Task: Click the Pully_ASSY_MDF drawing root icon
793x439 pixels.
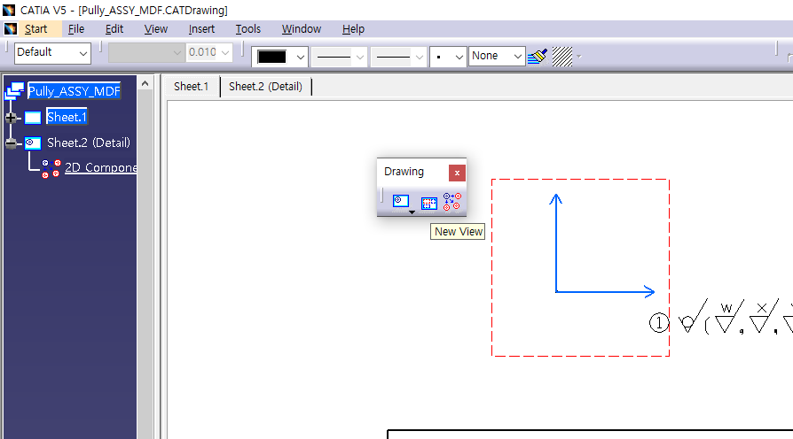Action: point(14,91)
